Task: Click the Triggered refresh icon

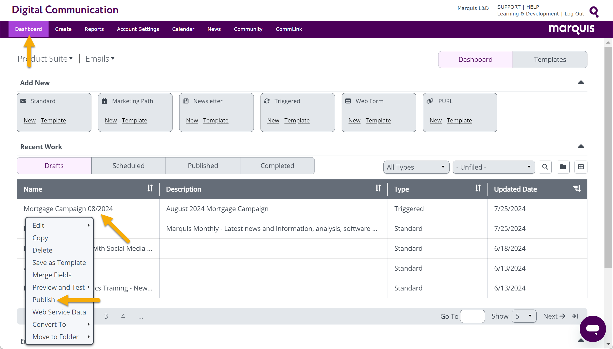Action: [x=267, y=101]
